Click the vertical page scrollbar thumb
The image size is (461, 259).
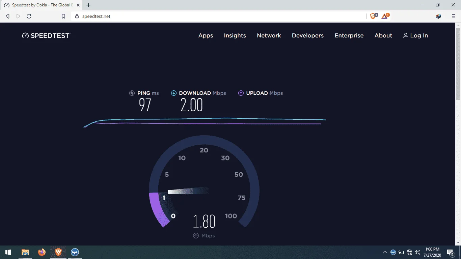pos(458,64)
